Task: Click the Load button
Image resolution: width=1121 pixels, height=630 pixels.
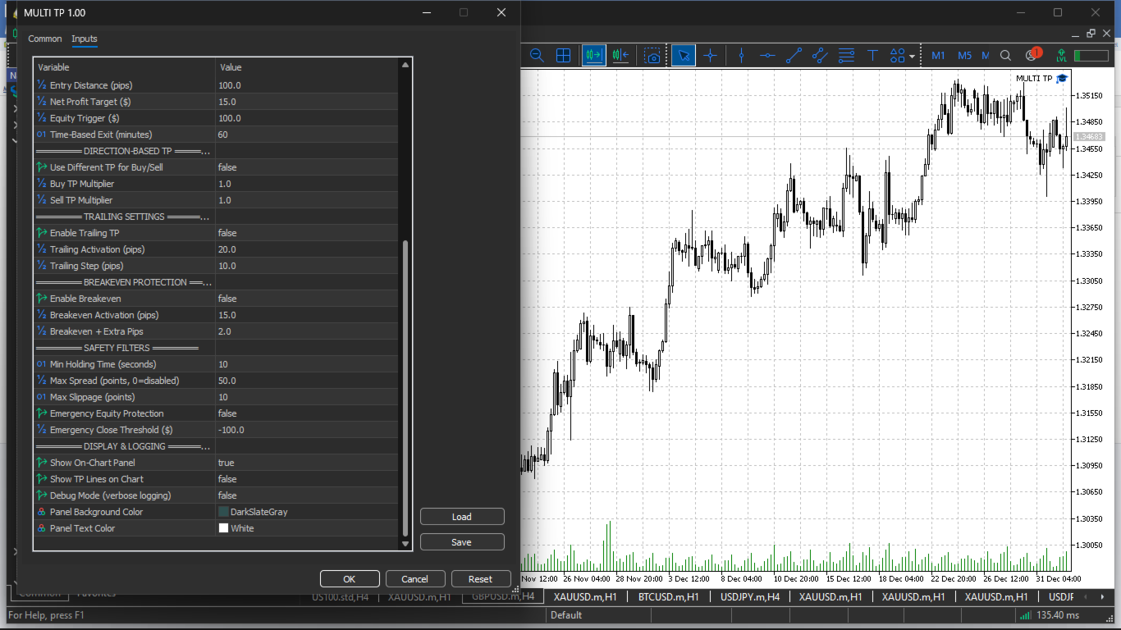Action: [462, 517]
